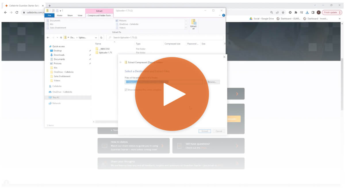Toggle the Chrome side panel icon
Image resolution: width=345 pixels, height=190 pixels.
pos(313,12)
